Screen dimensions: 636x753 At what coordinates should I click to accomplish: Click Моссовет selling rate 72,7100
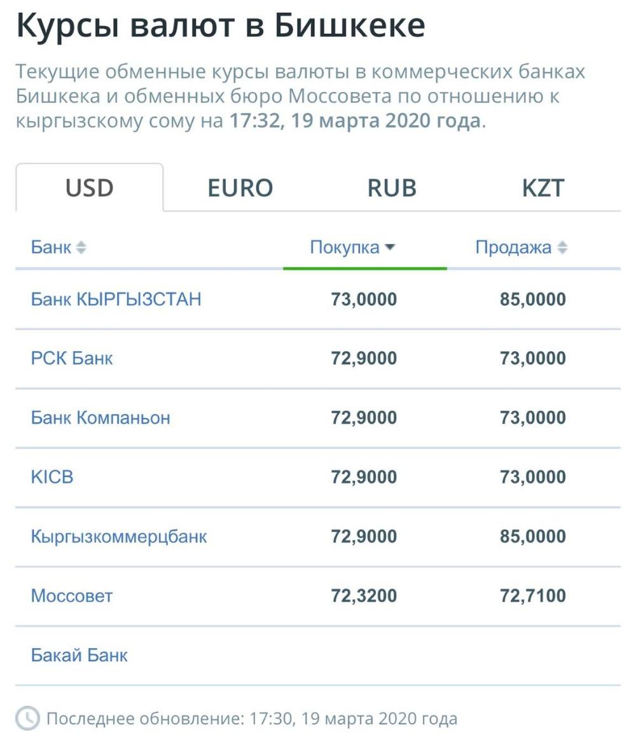coord(533,596)
